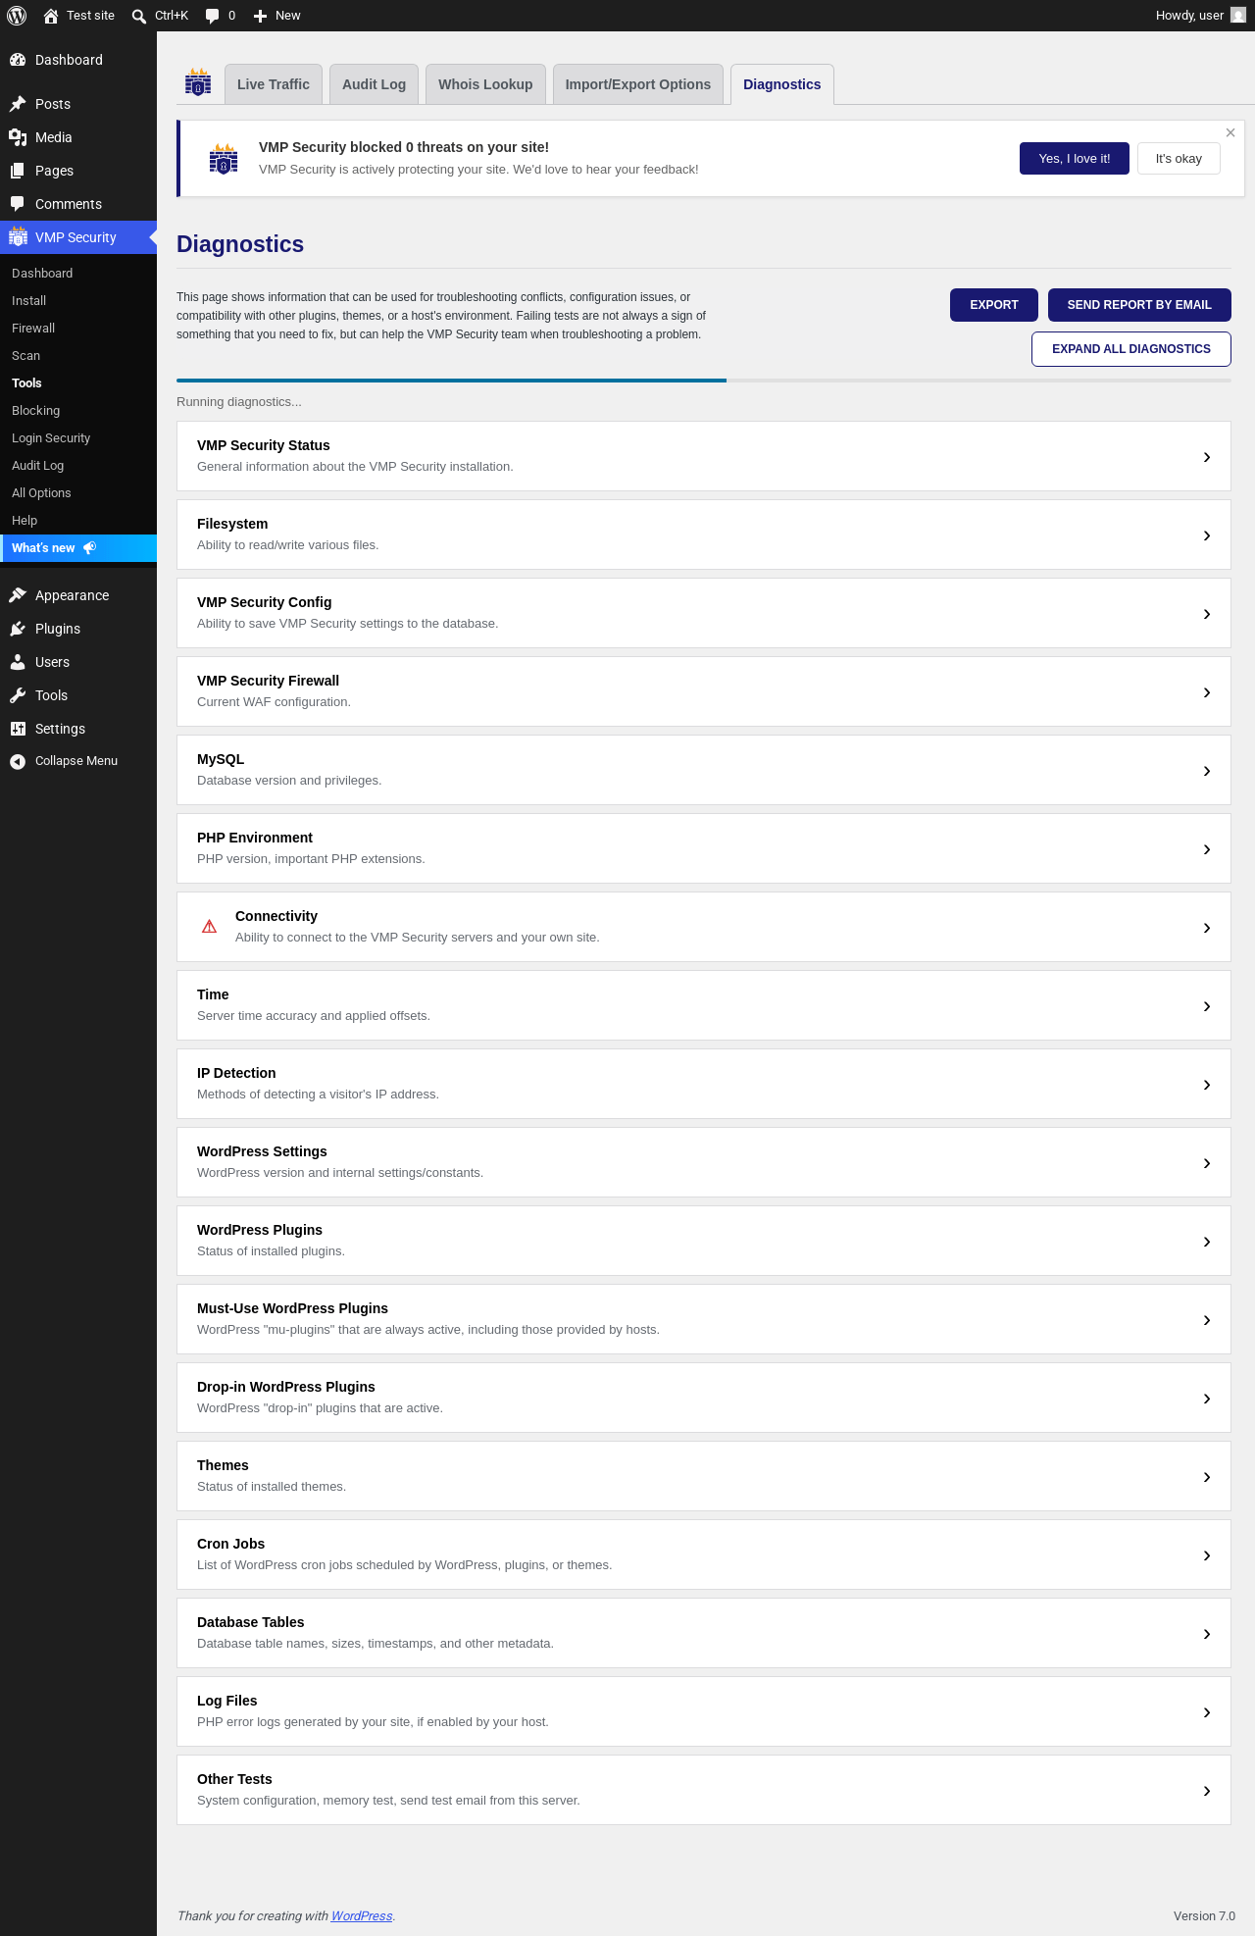
Task: Open search via magnifier icon
Action: 139,16
